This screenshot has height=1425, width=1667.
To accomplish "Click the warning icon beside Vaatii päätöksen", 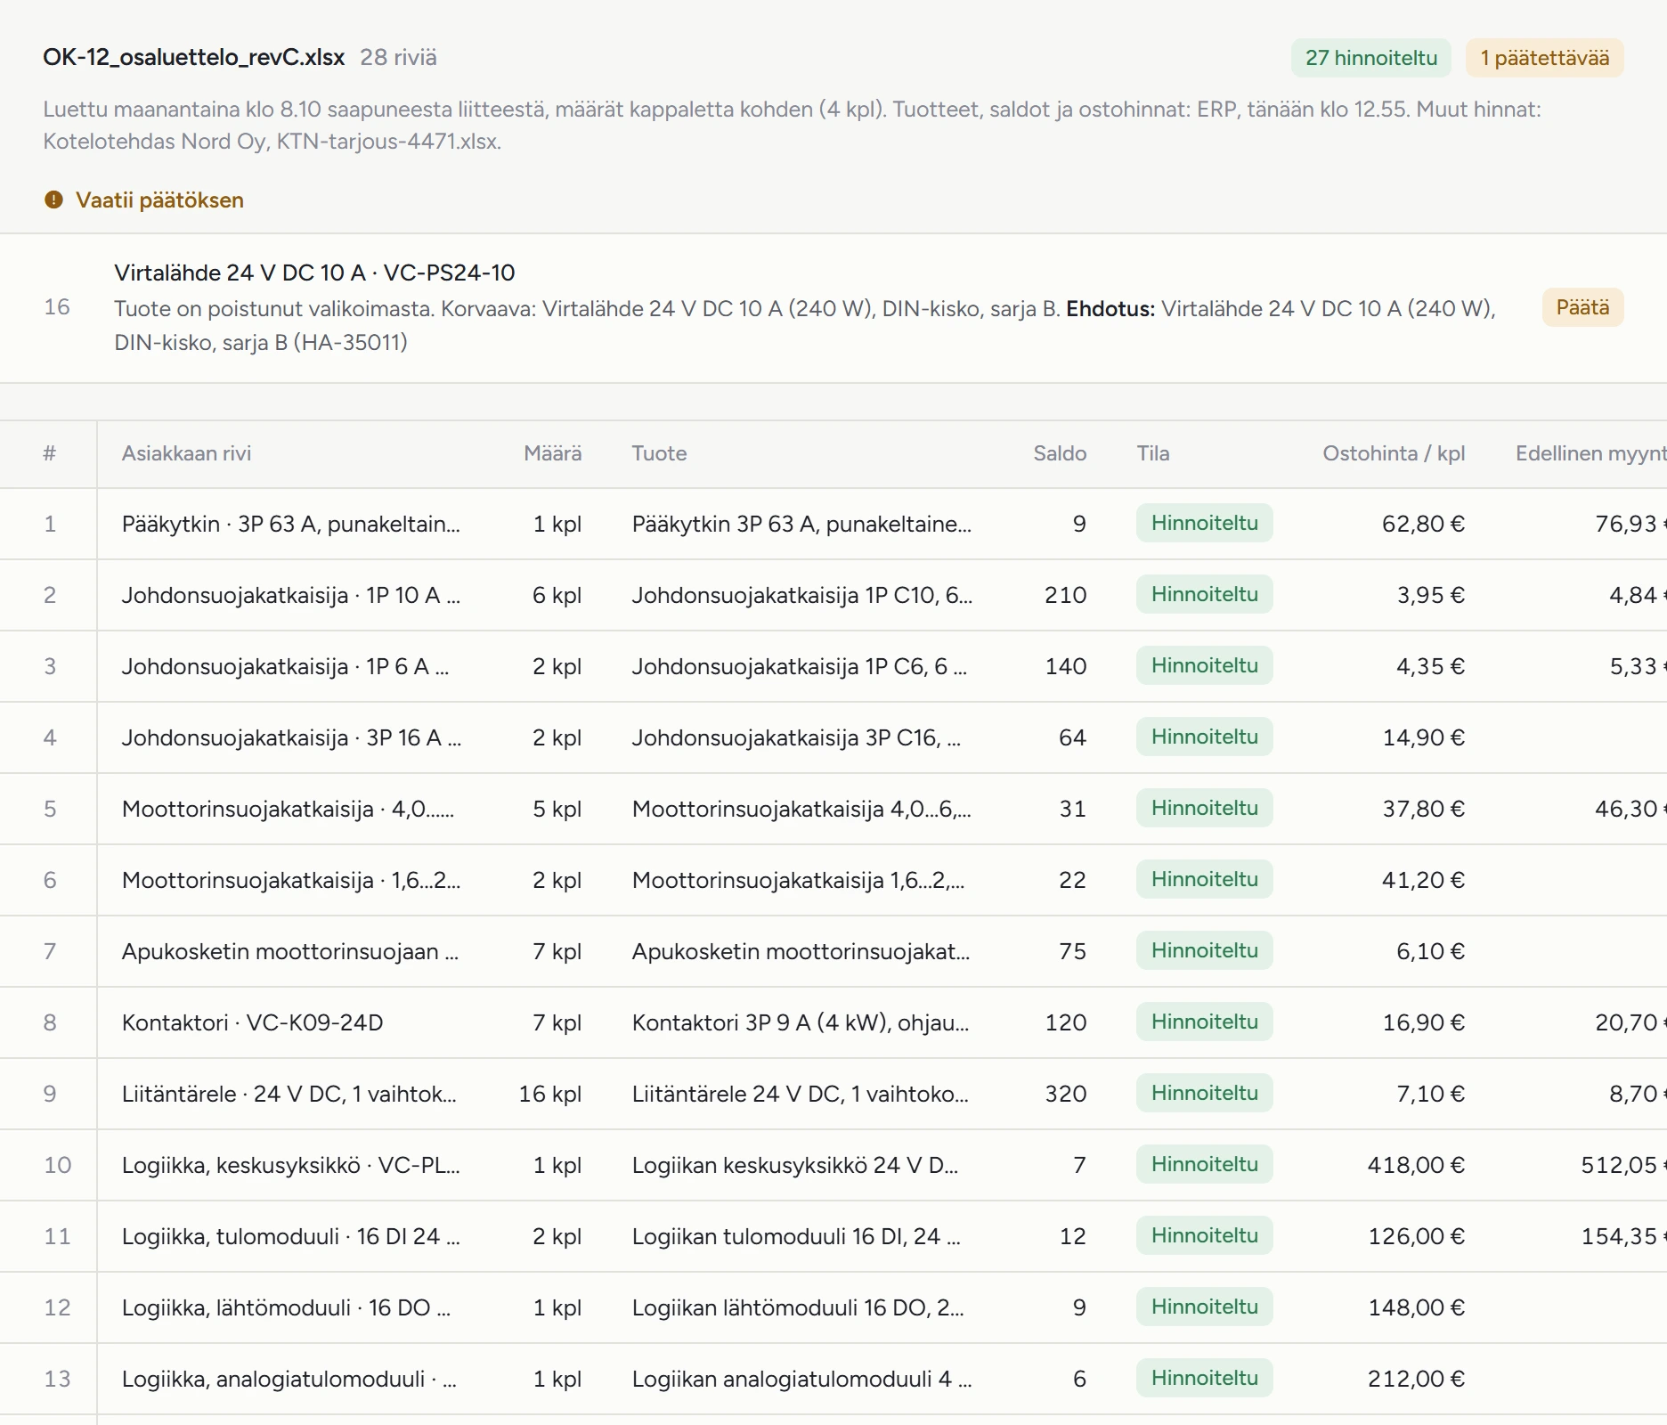I will pos(53,199).
